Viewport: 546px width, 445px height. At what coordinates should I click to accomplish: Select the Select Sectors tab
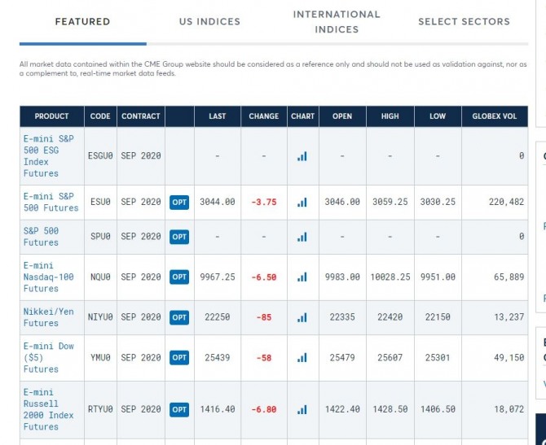[464, 22]
